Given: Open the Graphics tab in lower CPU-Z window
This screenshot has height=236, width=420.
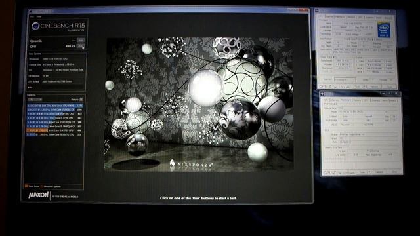Looking at the screenshot, I should point(375,100).
